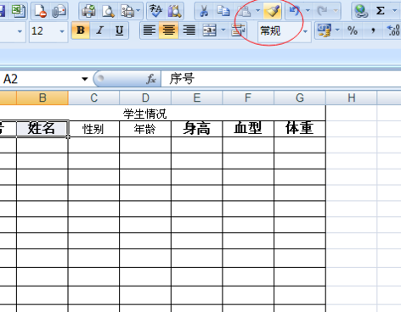Click the align text left button
401x312 pixels.
(150, 31)
